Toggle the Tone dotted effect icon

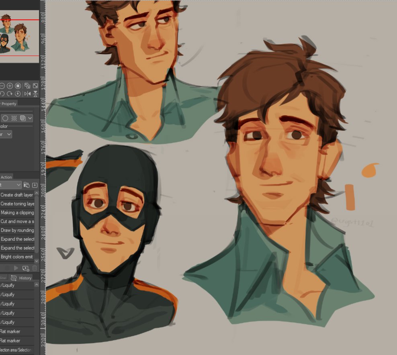pos(14,118)
